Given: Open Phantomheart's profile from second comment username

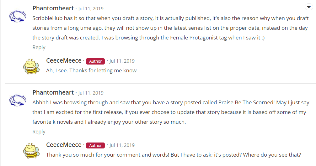Looking at the screenshot, I should click(x=53, y=92).
